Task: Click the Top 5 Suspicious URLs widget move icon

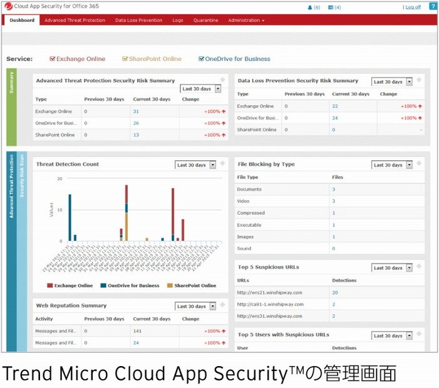Action: pos(419,266)
